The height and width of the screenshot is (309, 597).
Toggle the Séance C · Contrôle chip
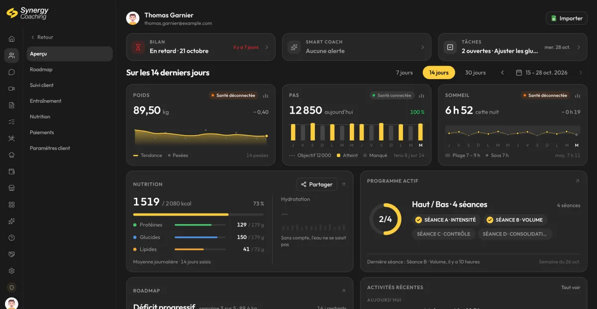click(443, 234)
